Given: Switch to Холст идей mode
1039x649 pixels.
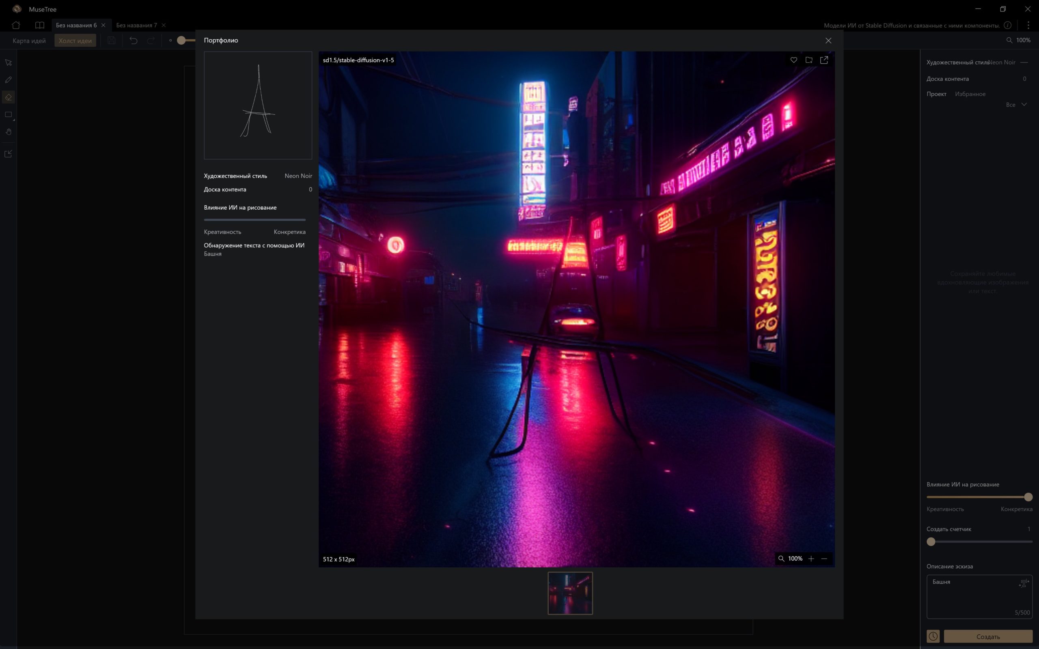Looking at the screenshot, I should [x=75, y=41].
